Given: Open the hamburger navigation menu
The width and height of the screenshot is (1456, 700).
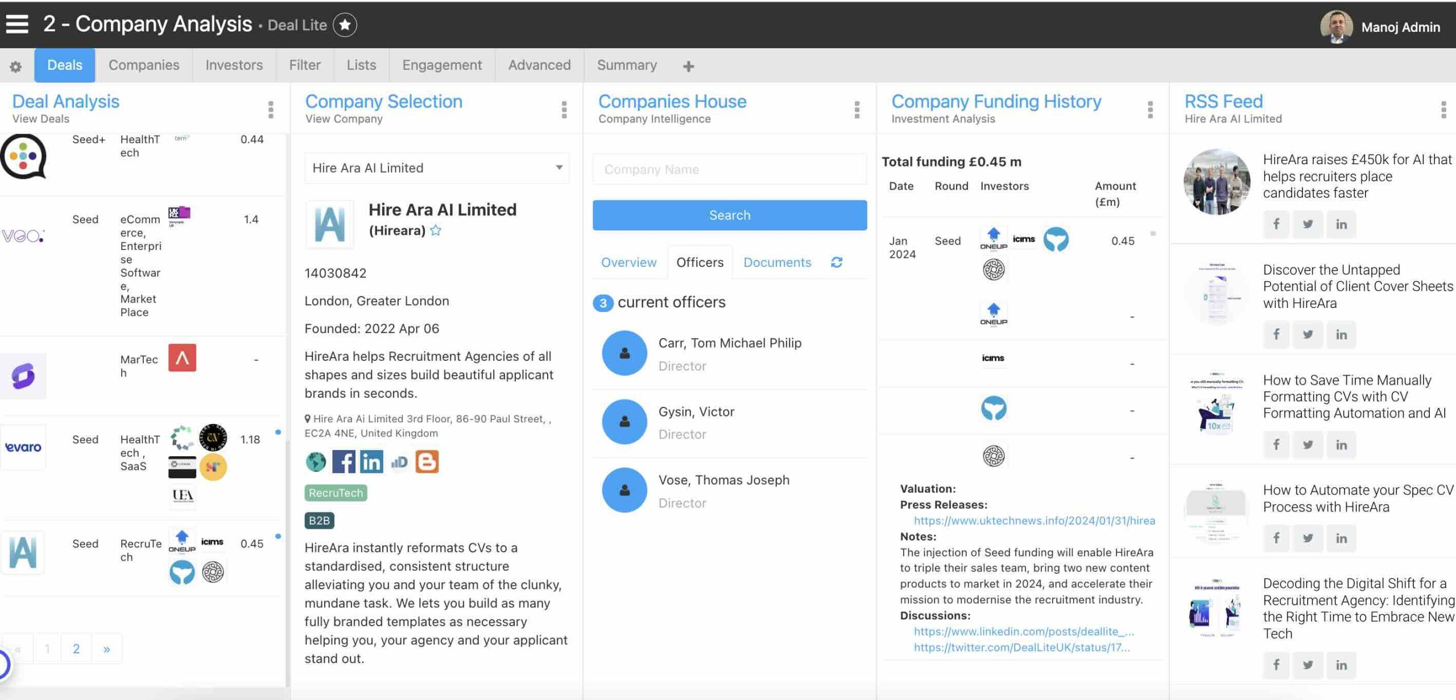Looking at the screenshot, I should 17,24.
